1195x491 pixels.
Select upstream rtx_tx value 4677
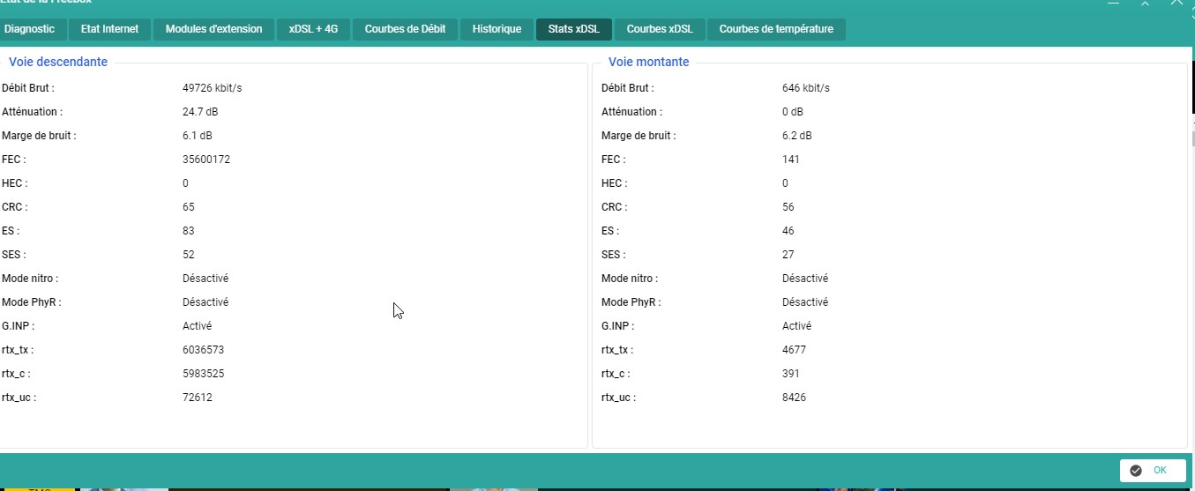click(794, 350)
